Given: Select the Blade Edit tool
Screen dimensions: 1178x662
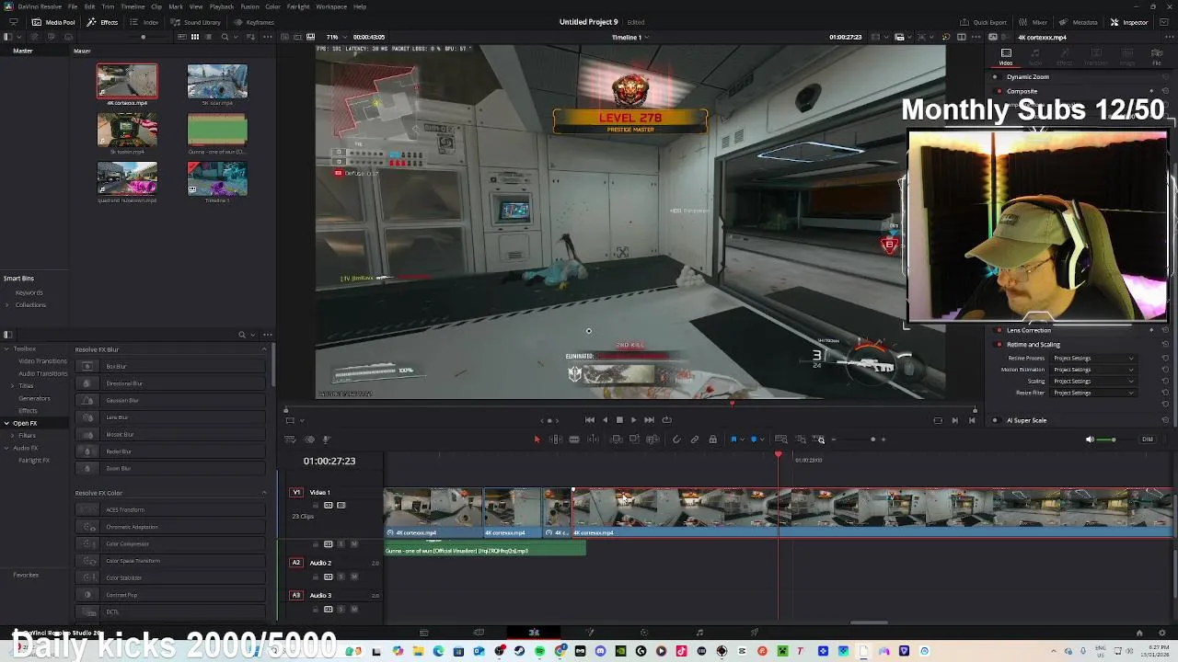Looking at the screenshot, I should coord(573,439).
